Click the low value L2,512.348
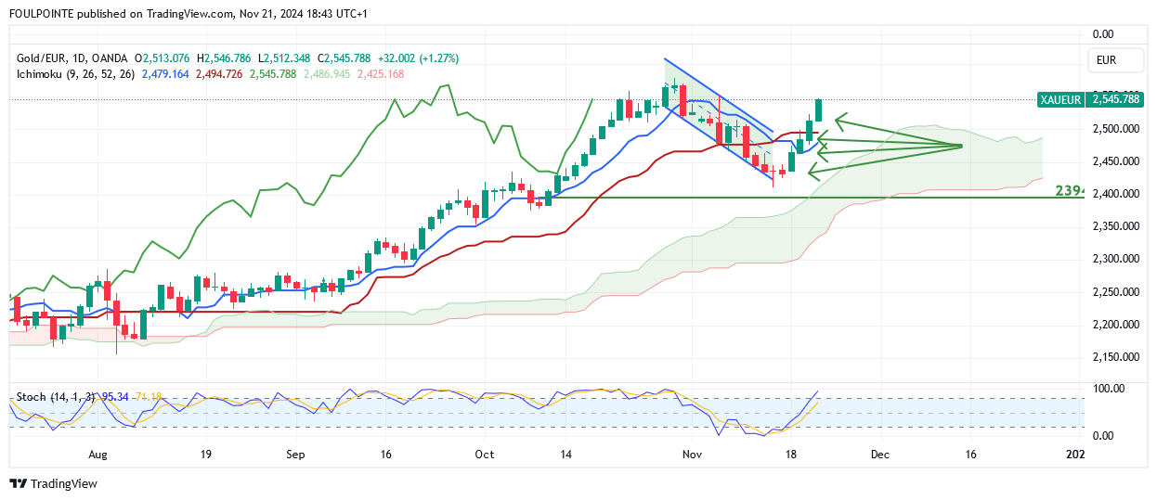This screenshot has width=1157, height=500. tap(286, 58)
